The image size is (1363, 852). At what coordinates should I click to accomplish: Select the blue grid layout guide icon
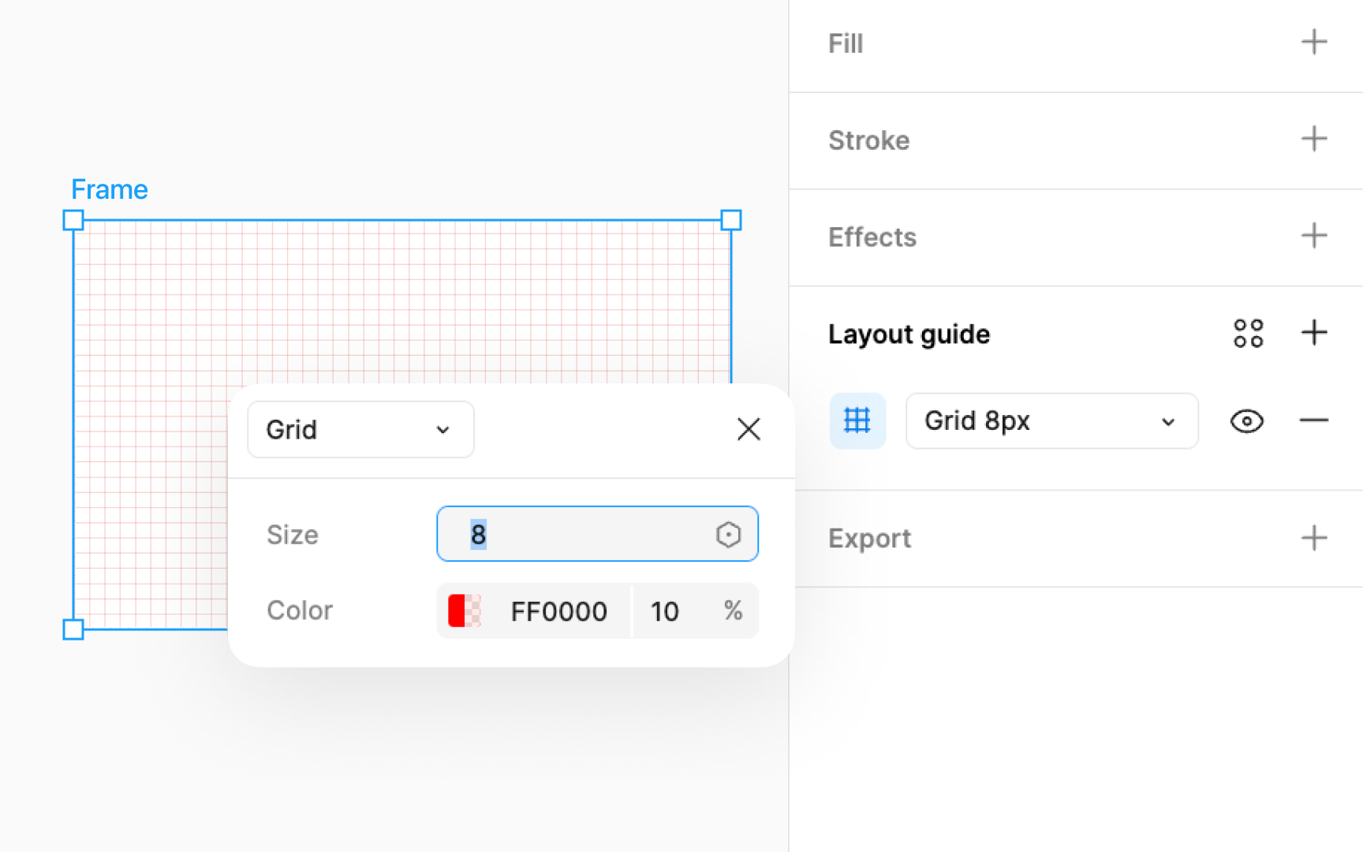point(857,420)
